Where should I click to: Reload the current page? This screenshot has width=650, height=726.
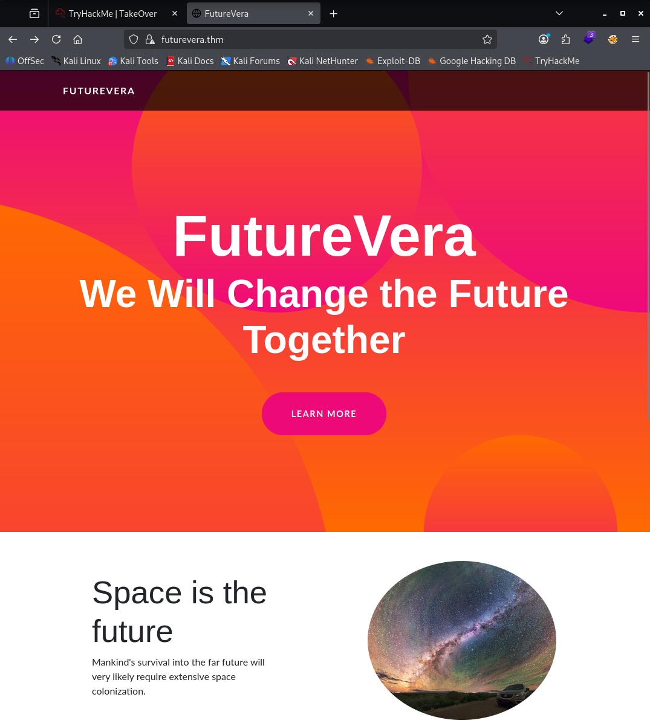point(56,39)
